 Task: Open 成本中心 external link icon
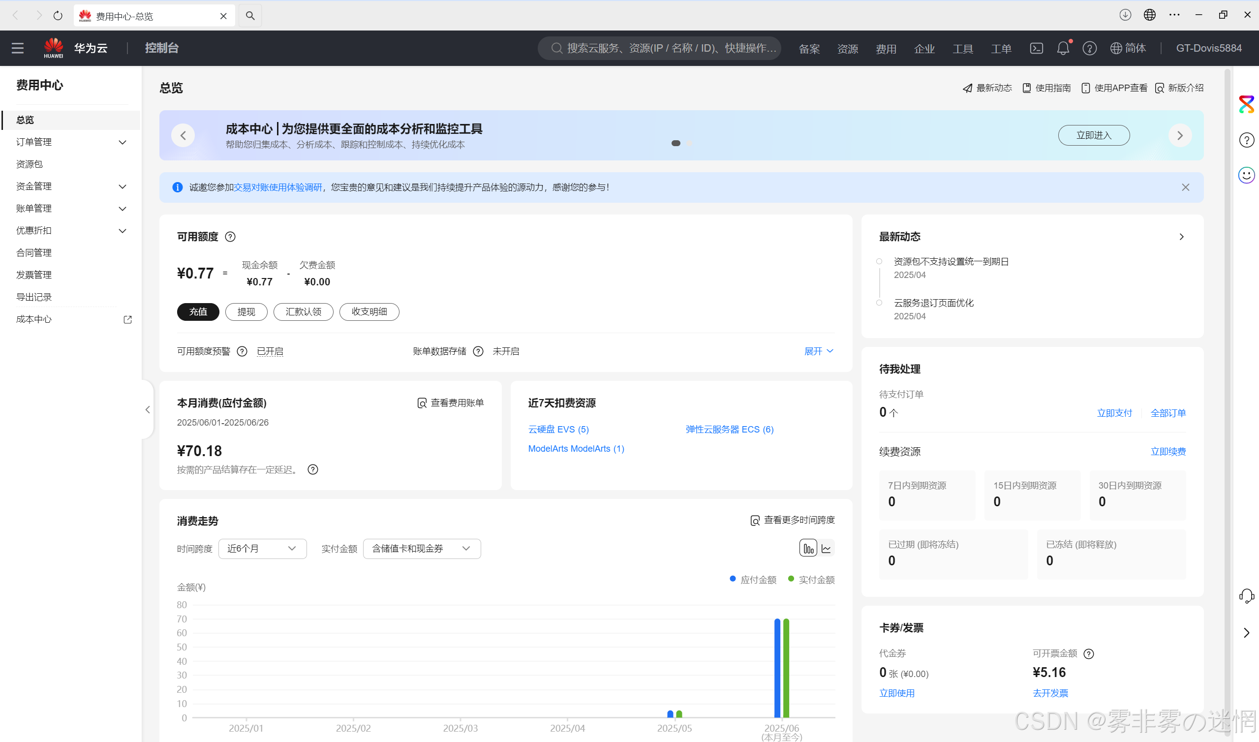coord(127,319)
